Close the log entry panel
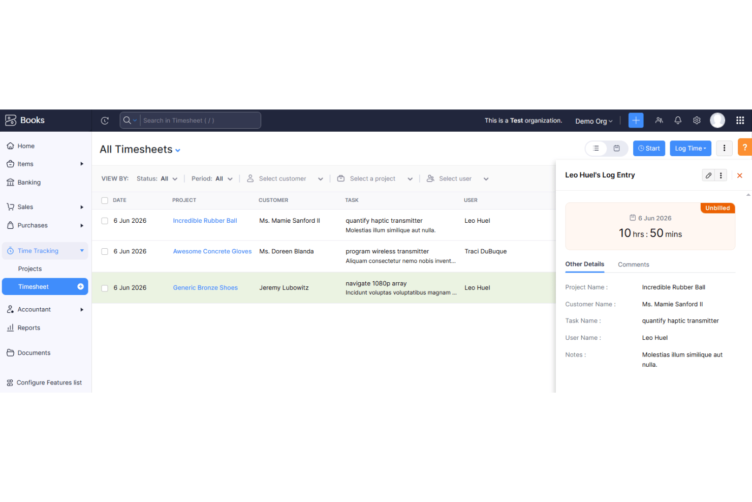This screenshot has width=752, height=502. point(740,175)
